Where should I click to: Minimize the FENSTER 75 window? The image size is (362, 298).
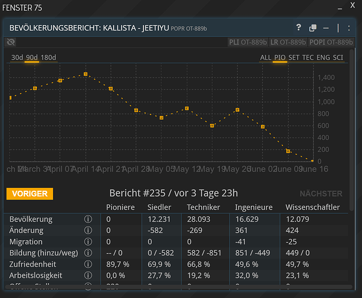tap(339, 9)
